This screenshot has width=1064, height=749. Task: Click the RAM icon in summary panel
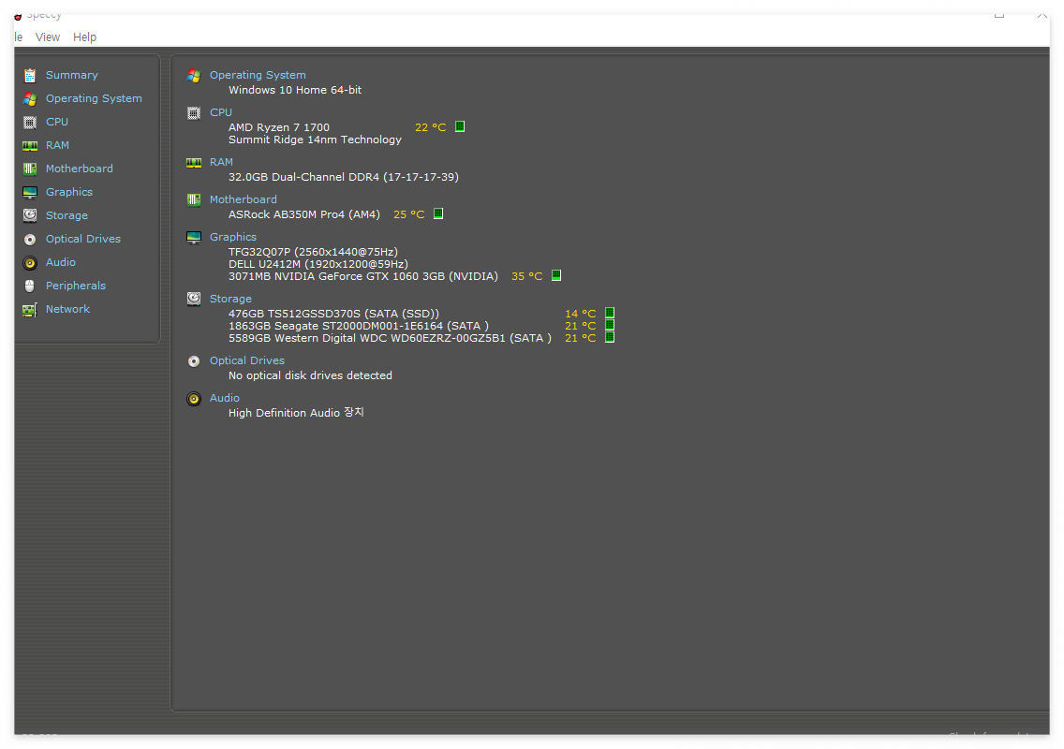pyautogui.click(x=194, y=163)
